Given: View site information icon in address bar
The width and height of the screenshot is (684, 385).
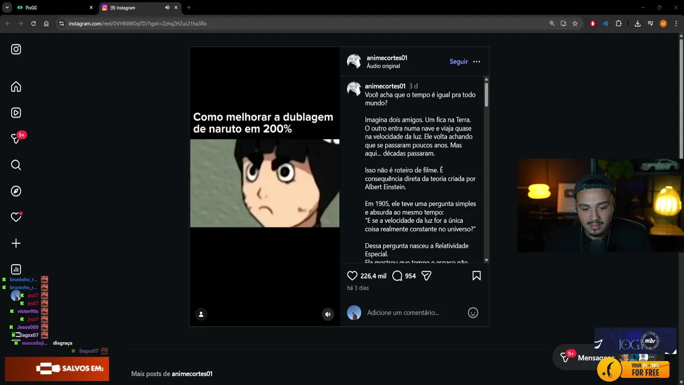Looking at the screenshot, I should pos(61,24).
